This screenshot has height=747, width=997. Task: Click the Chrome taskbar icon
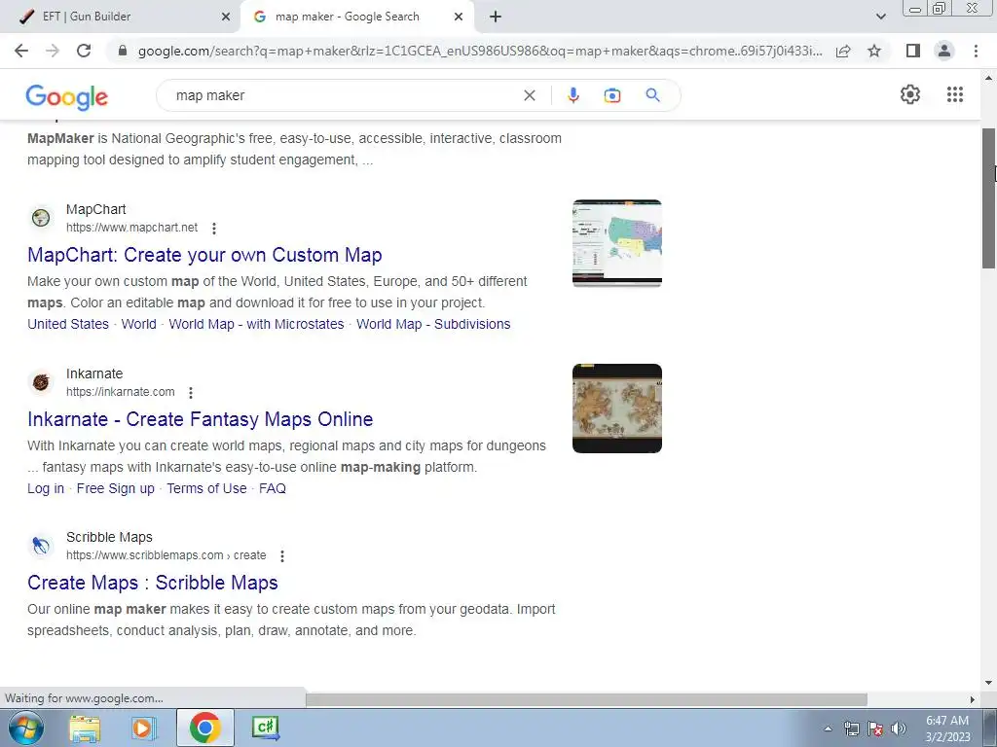tap(204, 728)
